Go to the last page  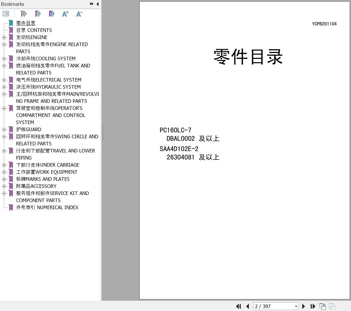click(313, 306)
